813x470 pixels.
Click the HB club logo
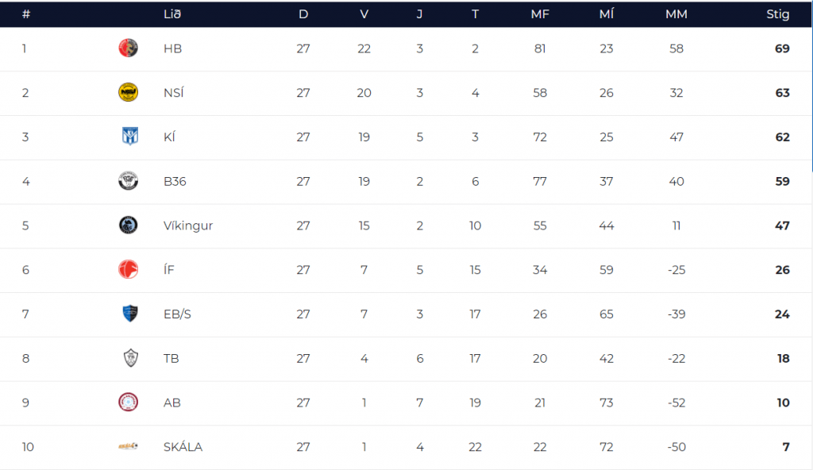point(128,48)
